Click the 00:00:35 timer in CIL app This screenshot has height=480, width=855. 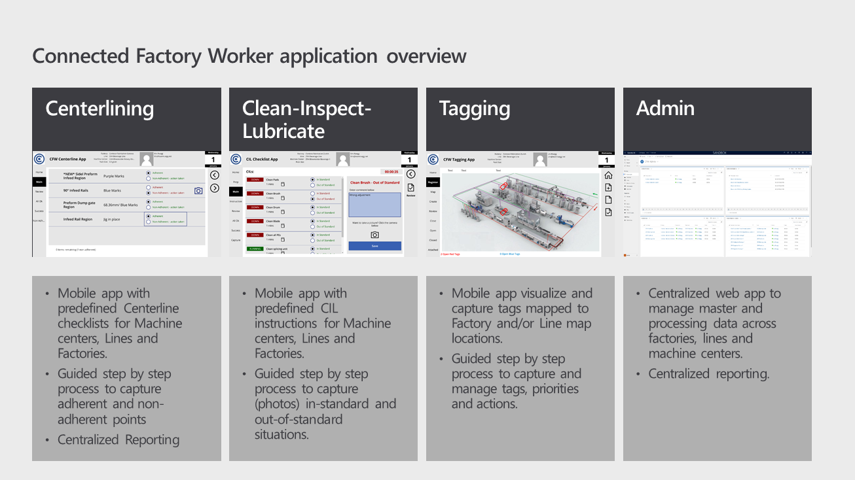coord(391,172)
